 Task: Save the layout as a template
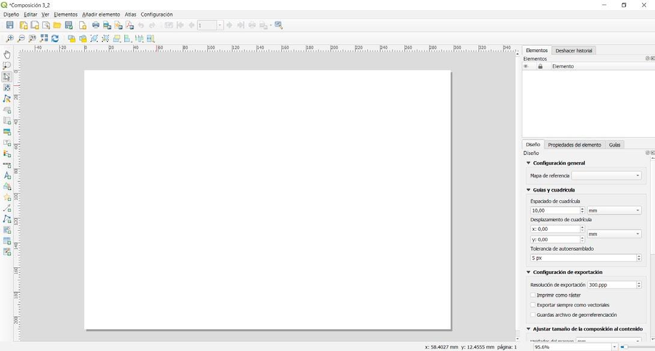[x=69, y=25]
